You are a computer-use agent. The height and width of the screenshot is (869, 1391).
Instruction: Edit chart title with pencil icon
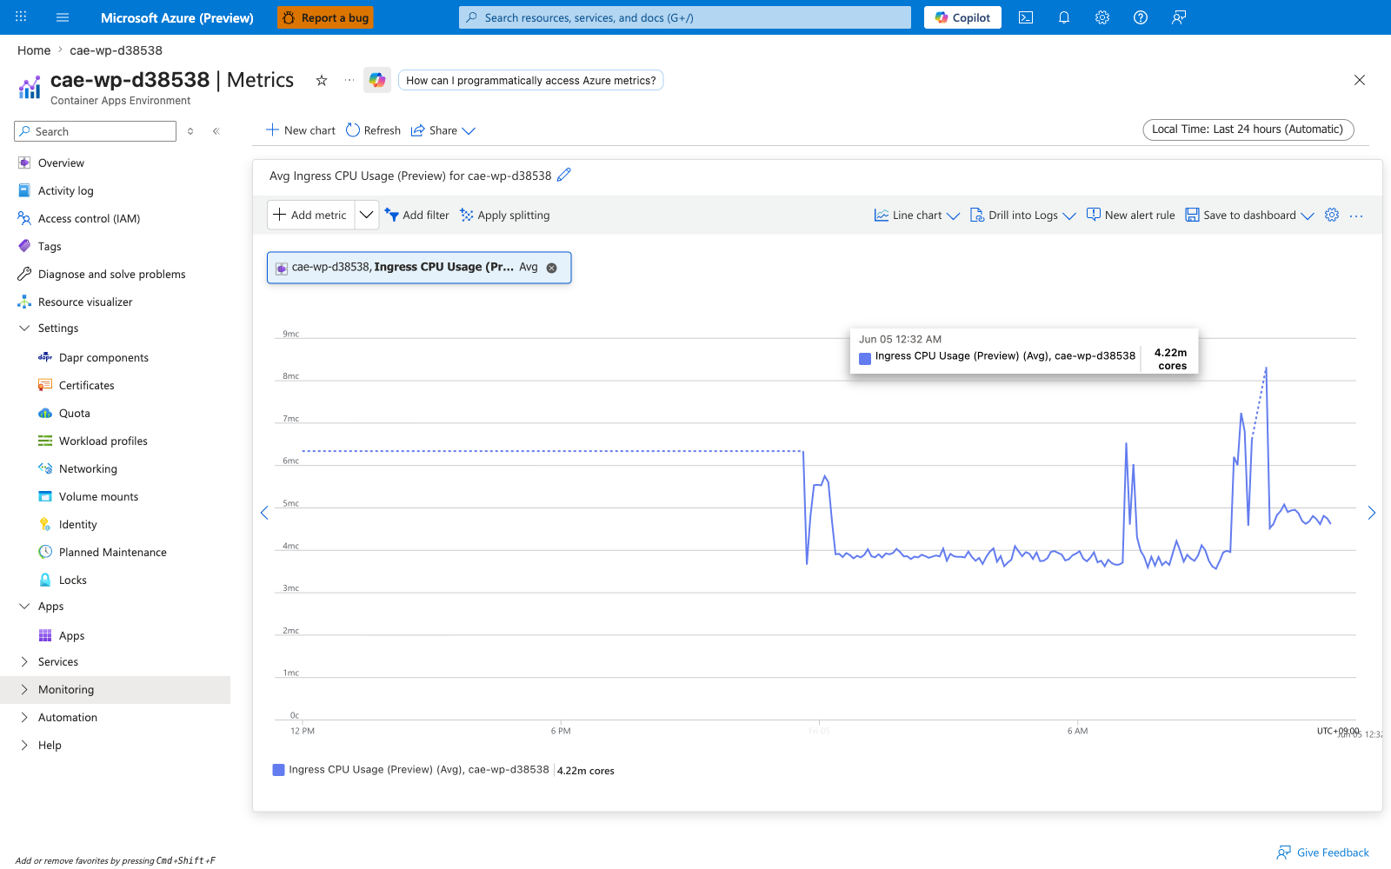(564, 175)
